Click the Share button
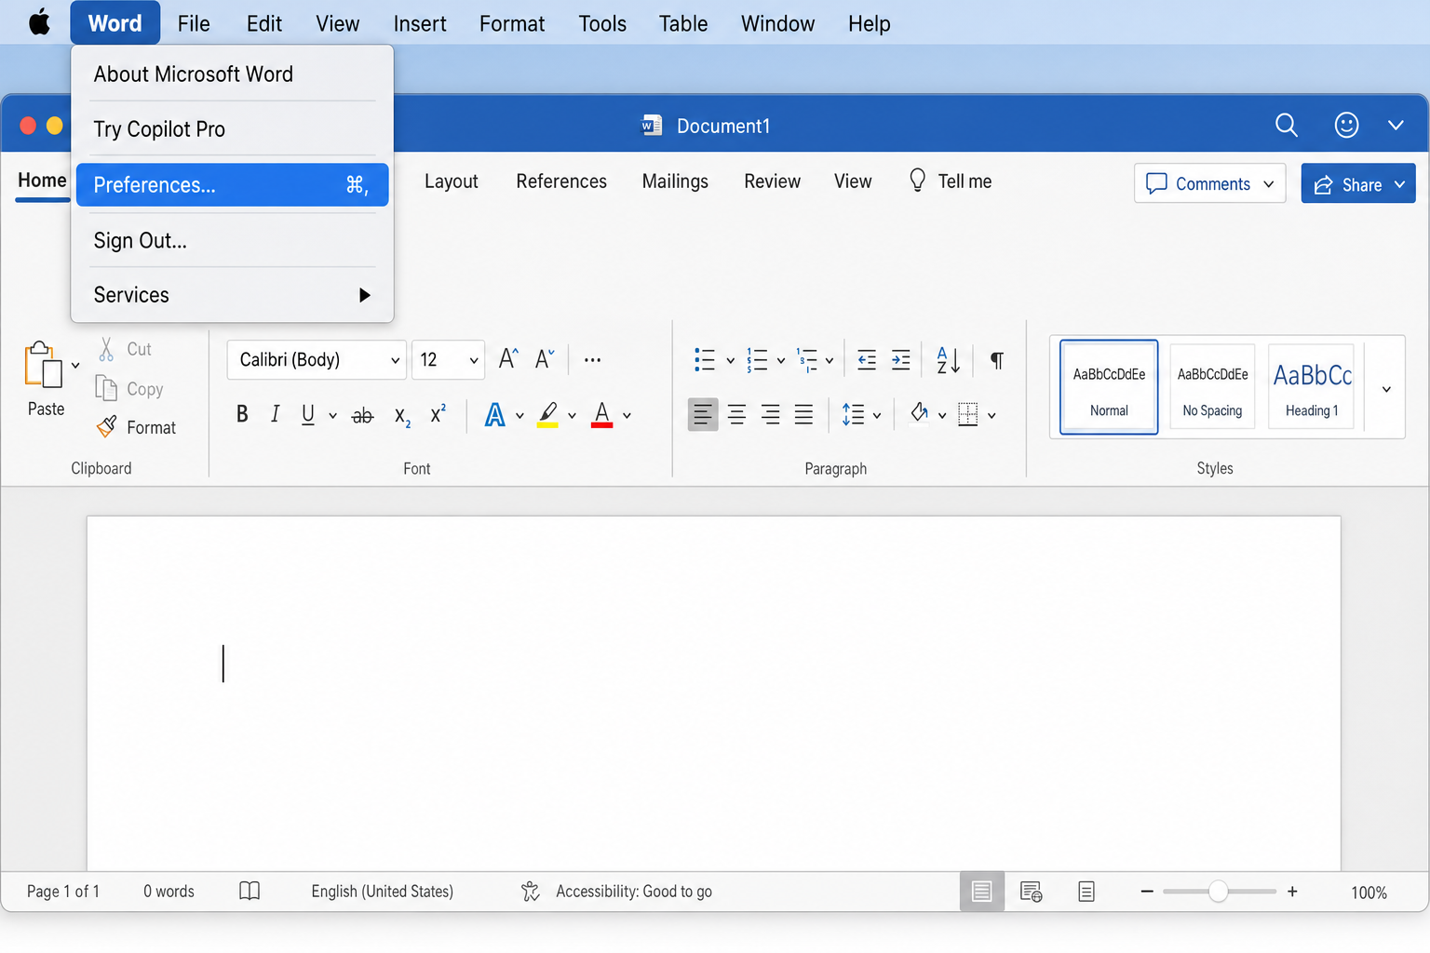1430x953 pixels. 1357,183
